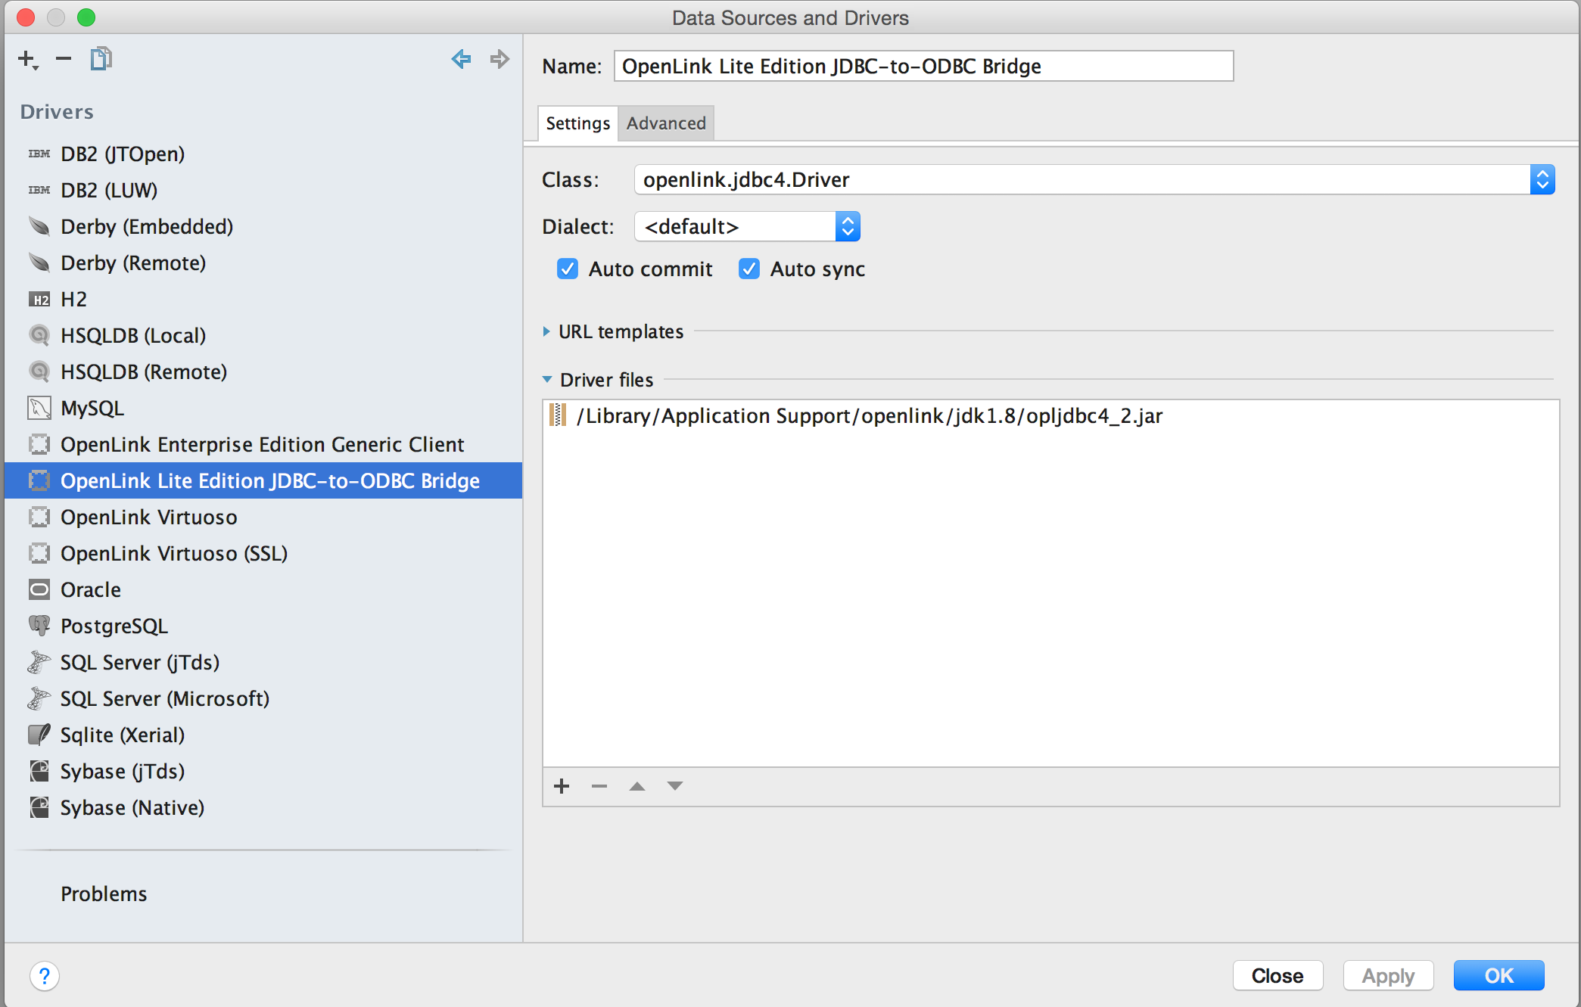Remove driver file with minus button
The width and height of the screenshot is (1581, 1007).
(599, 786)
